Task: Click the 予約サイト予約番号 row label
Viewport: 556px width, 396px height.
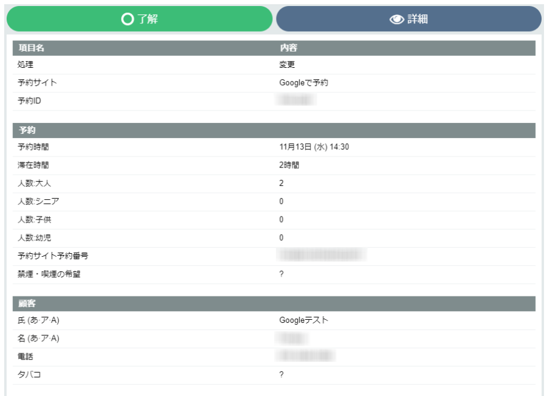Action: pyautogui.click(x=53, y=256)
